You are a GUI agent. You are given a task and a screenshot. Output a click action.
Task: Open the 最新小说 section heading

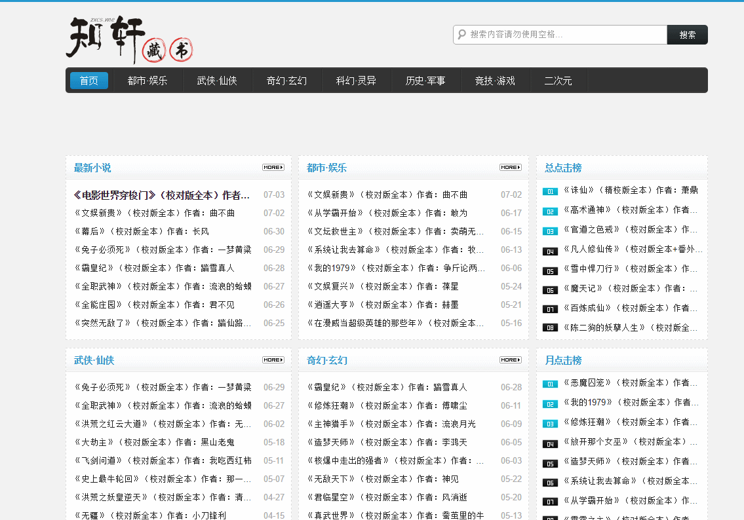92,168
